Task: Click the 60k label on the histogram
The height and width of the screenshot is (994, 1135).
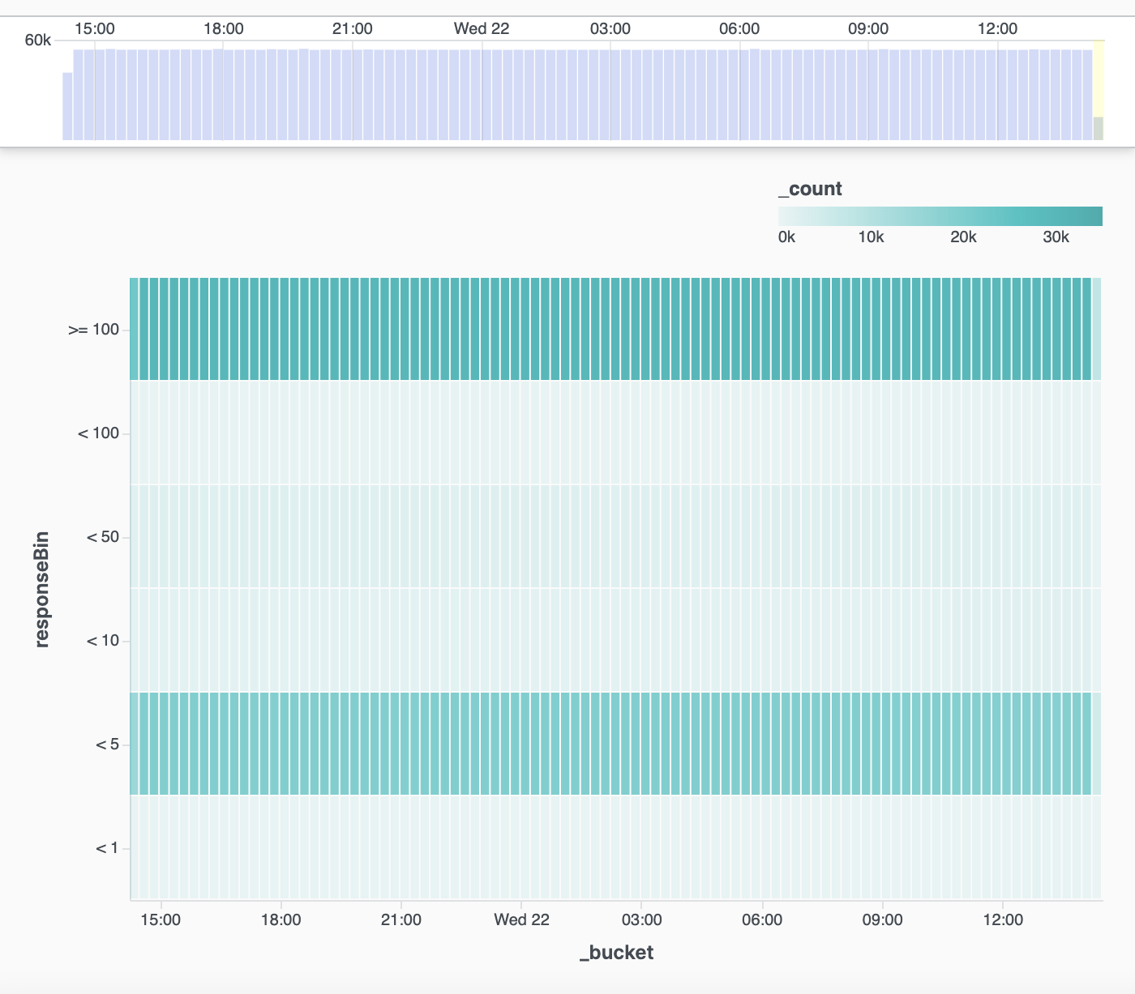Action: pyautogui.click(x=38, y=41)
